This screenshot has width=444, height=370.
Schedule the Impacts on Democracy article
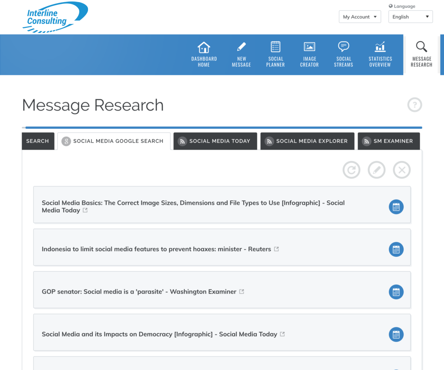click(x=396, y=334)
